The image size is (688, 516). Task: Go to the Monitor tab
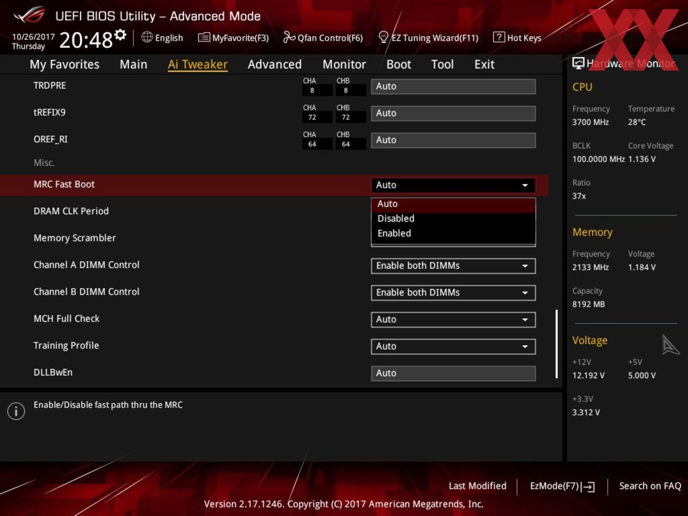345,64
